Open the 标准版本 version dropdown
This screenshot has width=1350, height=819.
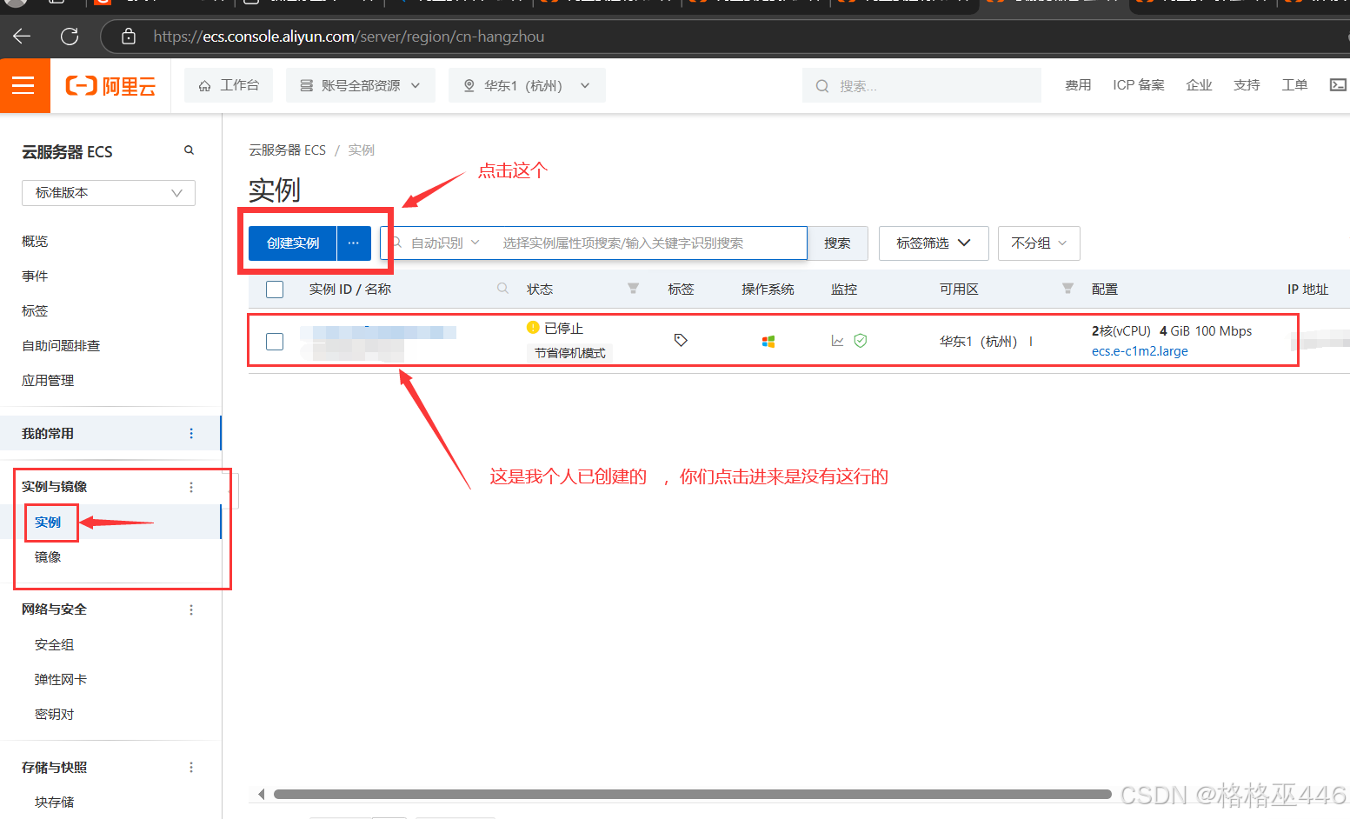tap(109, 193)
